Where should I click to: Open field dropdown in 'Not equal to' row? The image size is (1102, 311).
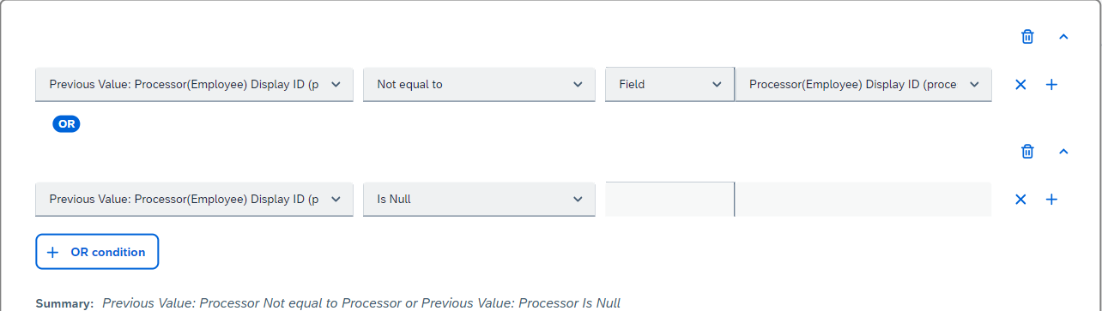coord(194,85)
